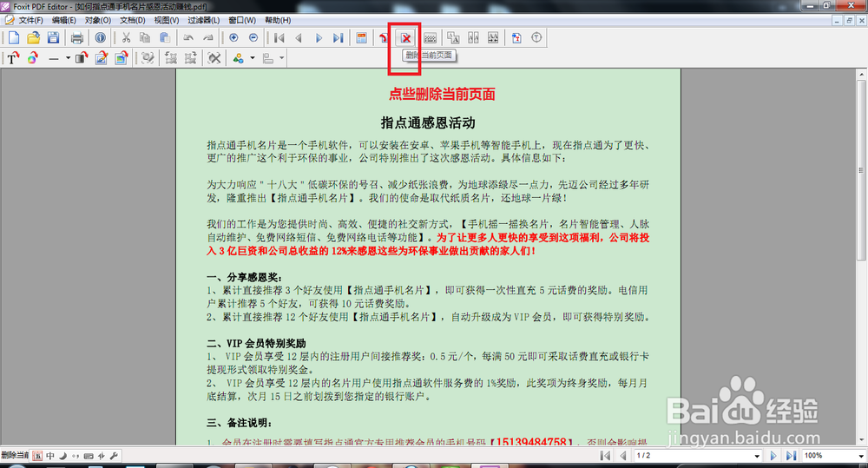Open the 文档(D) menu
868x468 pixels.
coord(132,20)
